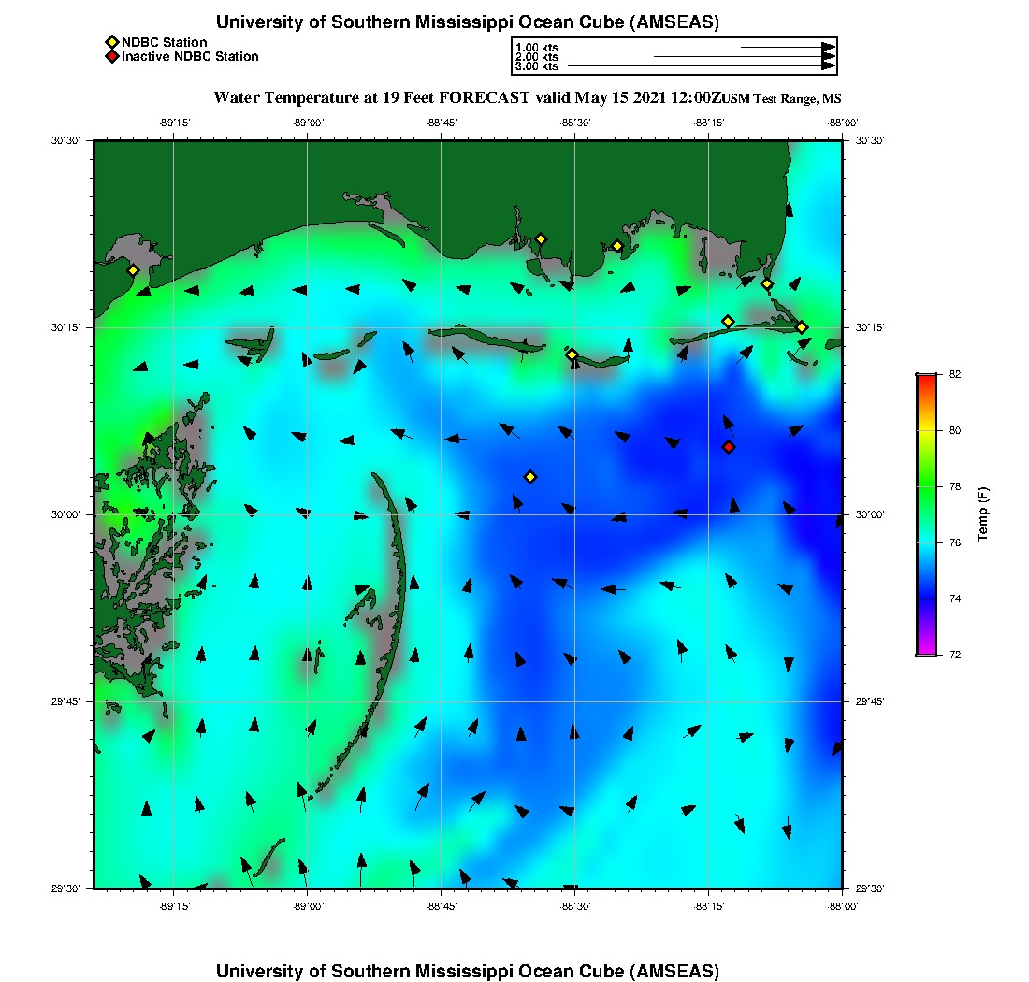Click the red Inactive NDBC Station legend diamond

[111, 56]
